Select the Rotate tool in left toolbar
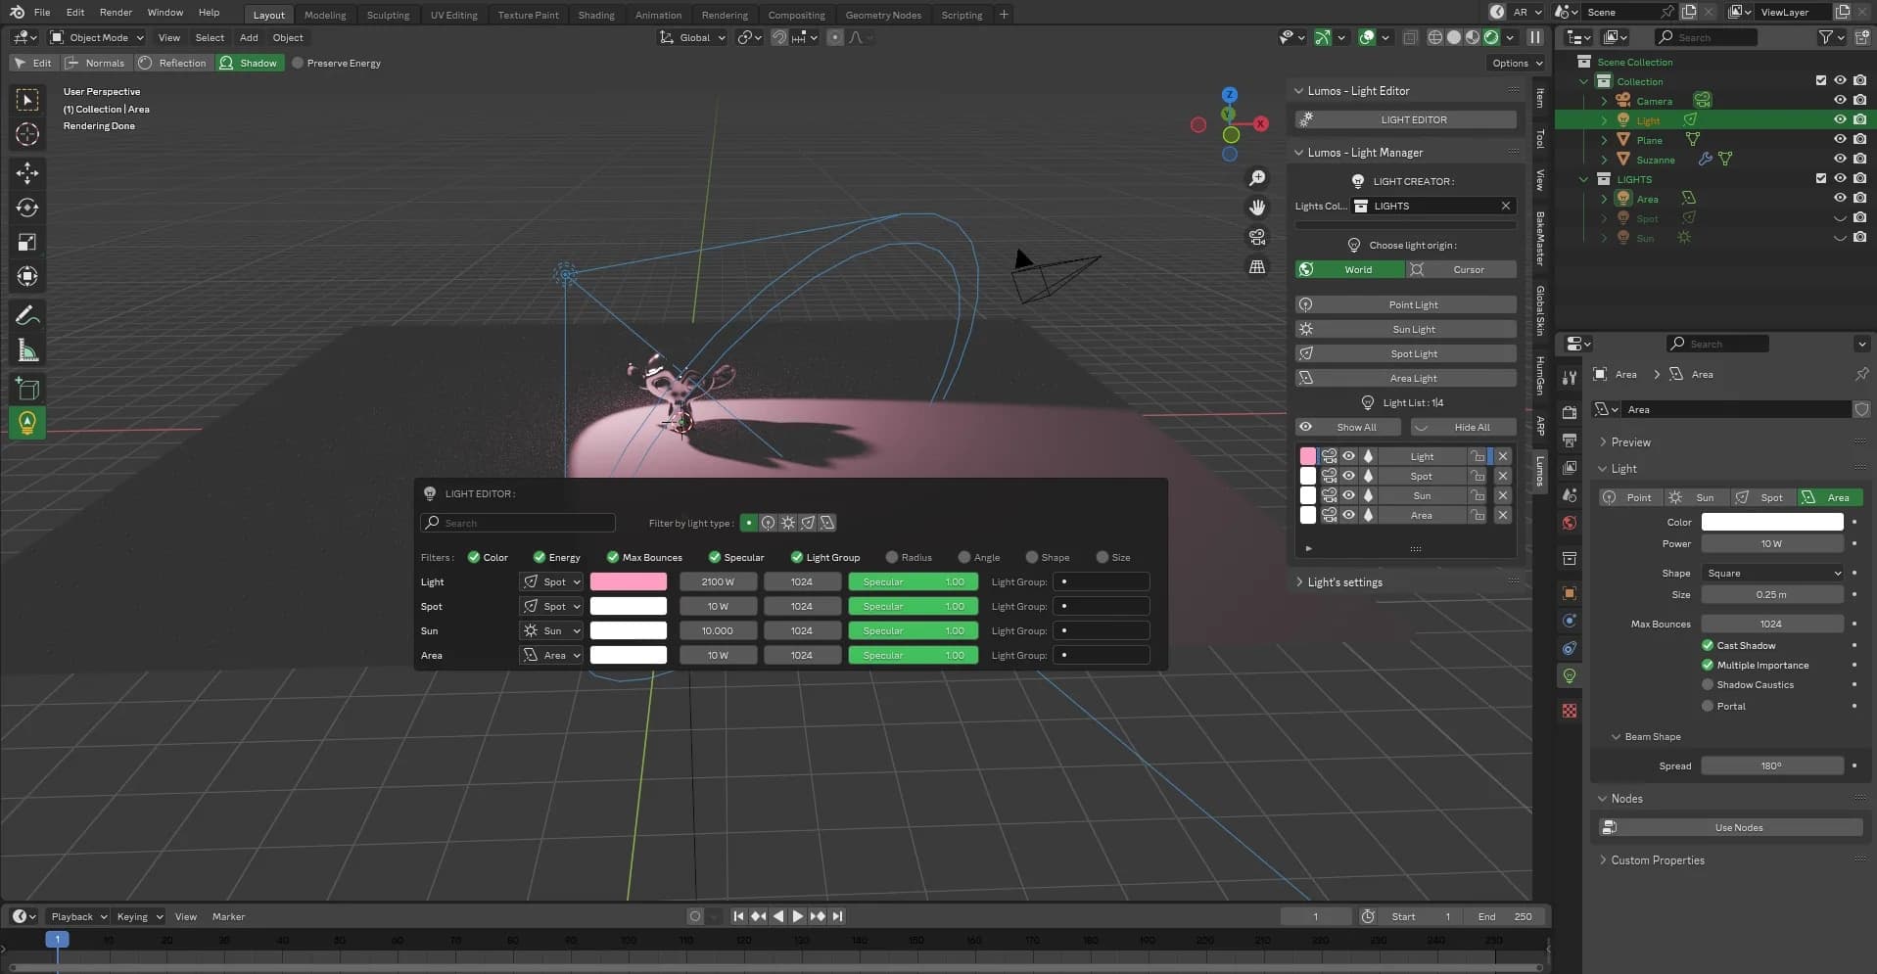This screenshot has height=974, width=1877. tap(27, 208)
